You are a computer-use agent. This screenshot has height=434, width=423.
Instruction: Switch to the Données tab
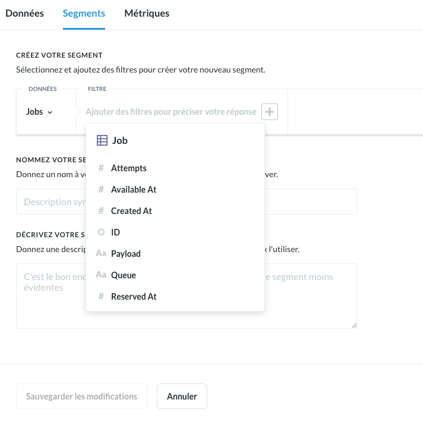coord(24,13)
